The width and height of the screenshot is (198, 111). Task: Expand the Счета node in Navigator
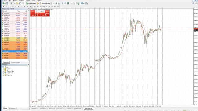[x=3, y=69]
